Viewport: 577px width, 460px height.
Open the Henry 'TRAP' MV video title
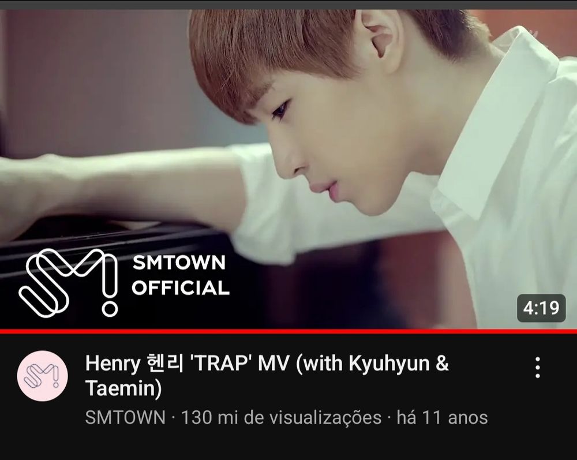tap(267, 375)
